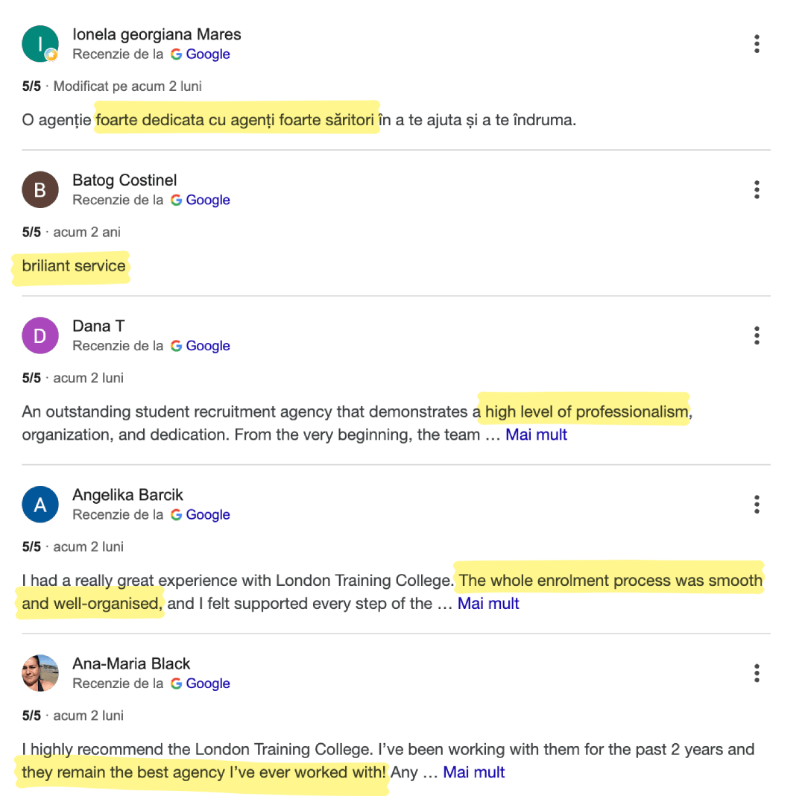Open three-dot menu on Dana T review

click(x=757, y=335)
